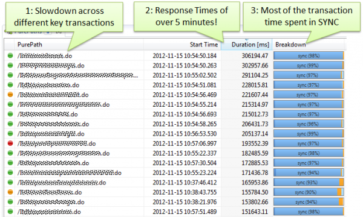
Task: Click green status icon of 205137.14 ms row
Action: (10, 134)
